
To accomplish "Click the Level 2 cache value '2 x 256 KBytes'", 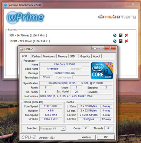I will 89,115.
